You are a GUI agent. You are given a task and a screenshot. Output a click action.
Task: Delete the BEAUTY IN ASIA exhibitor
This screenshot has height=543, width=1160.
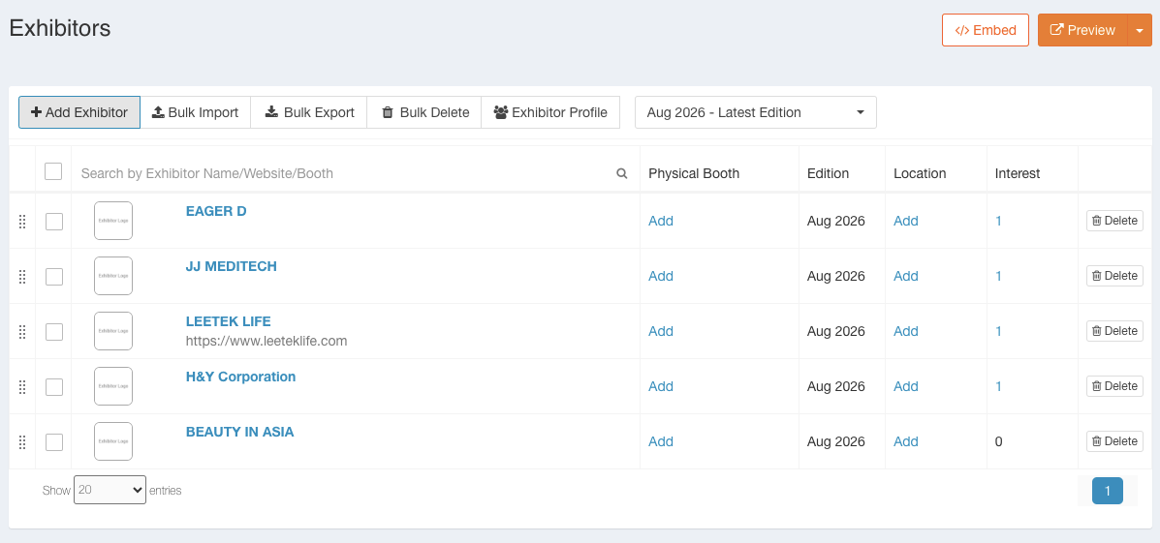[x=1114, y=441]
